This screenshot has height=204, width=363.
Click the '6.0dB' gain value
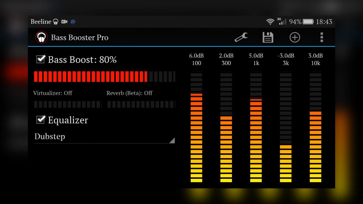197,56
